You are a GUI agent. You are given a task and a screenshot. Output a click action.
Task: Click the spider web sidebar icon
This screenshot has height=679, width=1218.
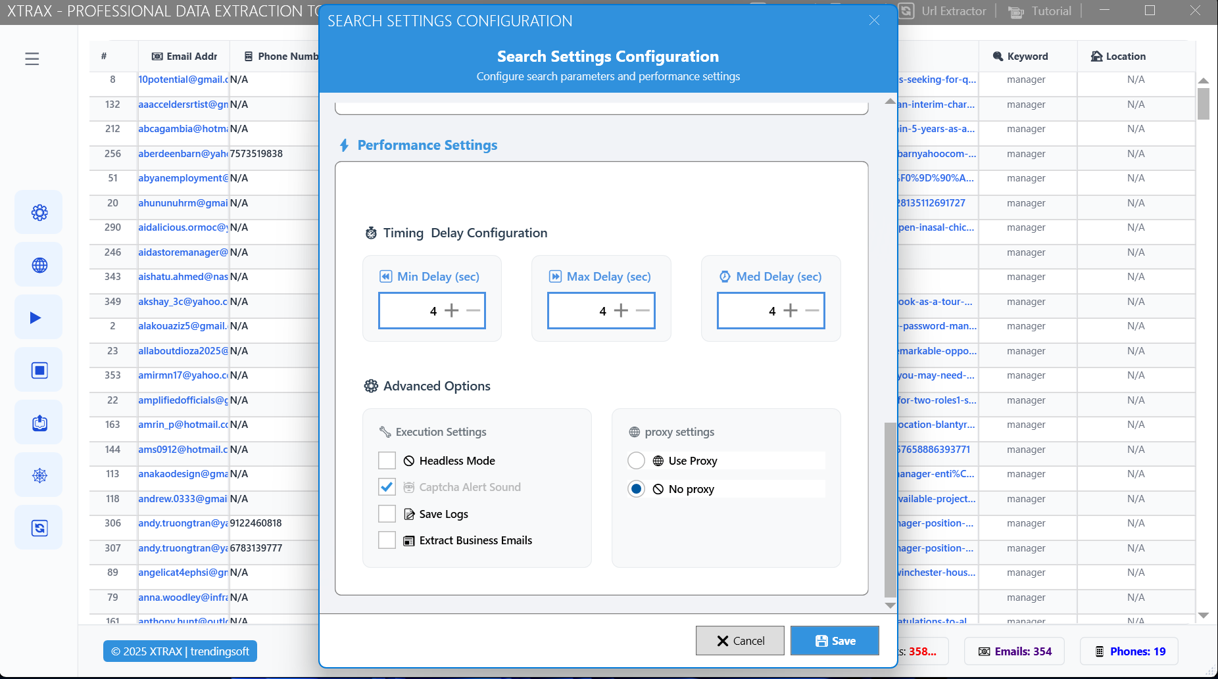tap(39, 475)
